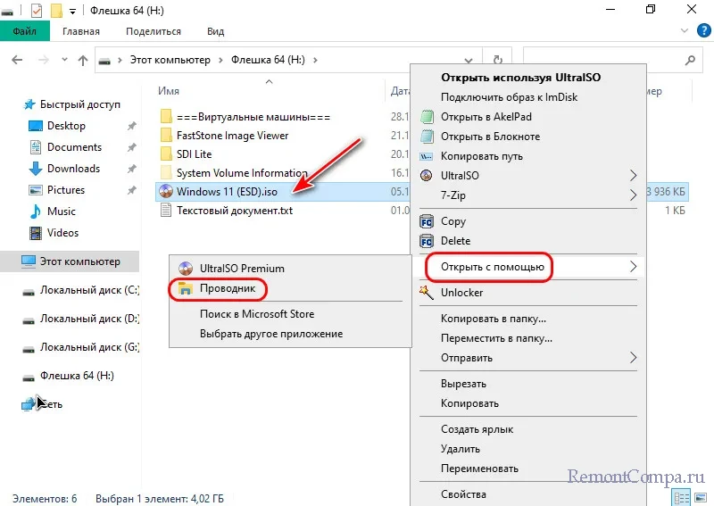Expand breadcrumb arrow after Этот компьютер
This screenshot has width=714, height=506.
point(220,60)
